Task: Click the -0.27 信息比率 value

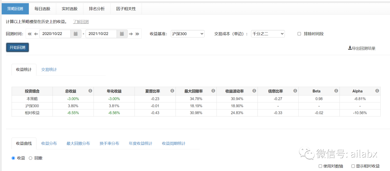Action: (278, 99)
